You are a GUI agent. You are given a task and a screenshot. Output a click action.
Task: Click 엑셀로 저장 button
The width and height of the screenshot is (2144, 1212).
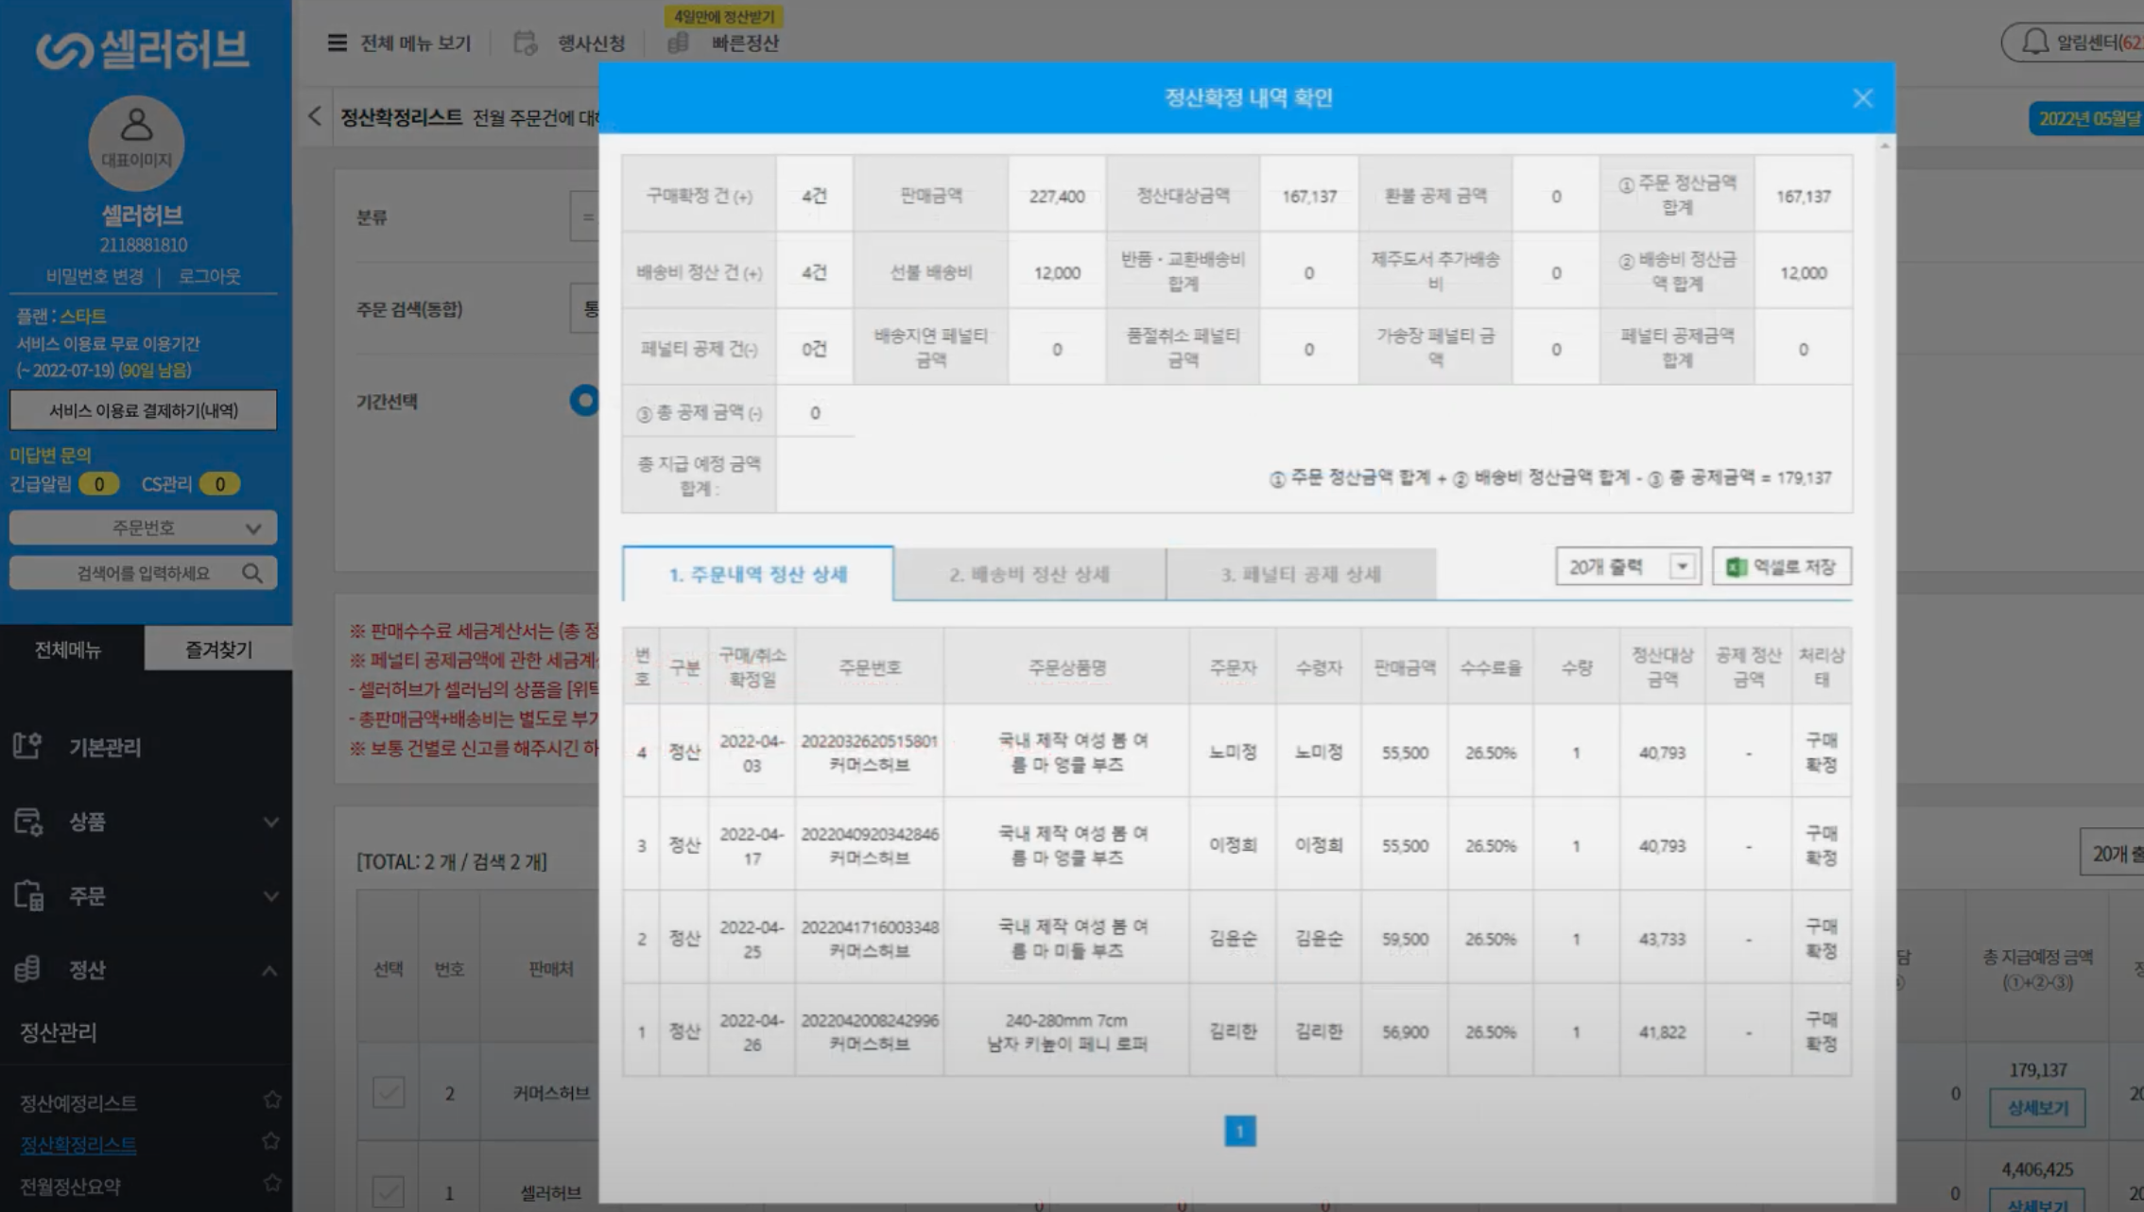tap(1781, 567)
